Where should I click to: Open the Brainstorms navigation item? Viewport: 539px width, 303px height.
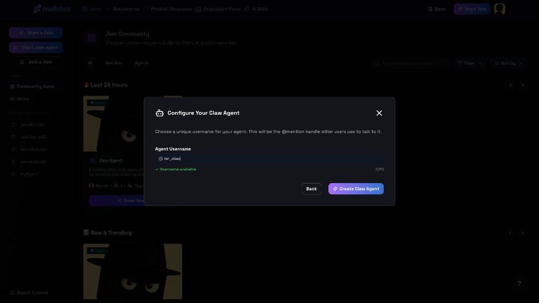click(x=123, y=9)
